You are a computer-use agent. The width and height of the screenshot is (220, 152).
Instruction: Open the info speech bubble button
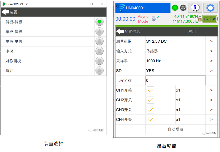pos(195,8)
